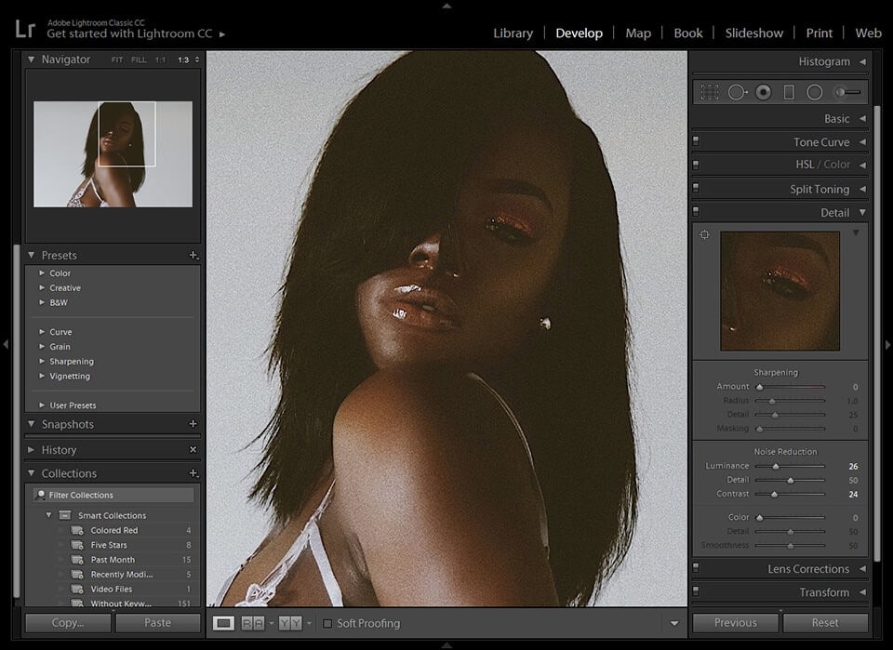This screenshot has height=650, width=893.
Task: Clear History with the X icon
Action: (193, 450)
